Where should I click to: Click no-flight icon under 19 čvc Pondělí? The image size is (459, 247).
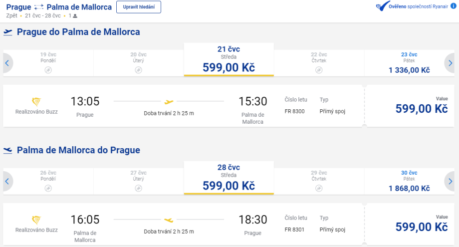click(x=48, y=70)
